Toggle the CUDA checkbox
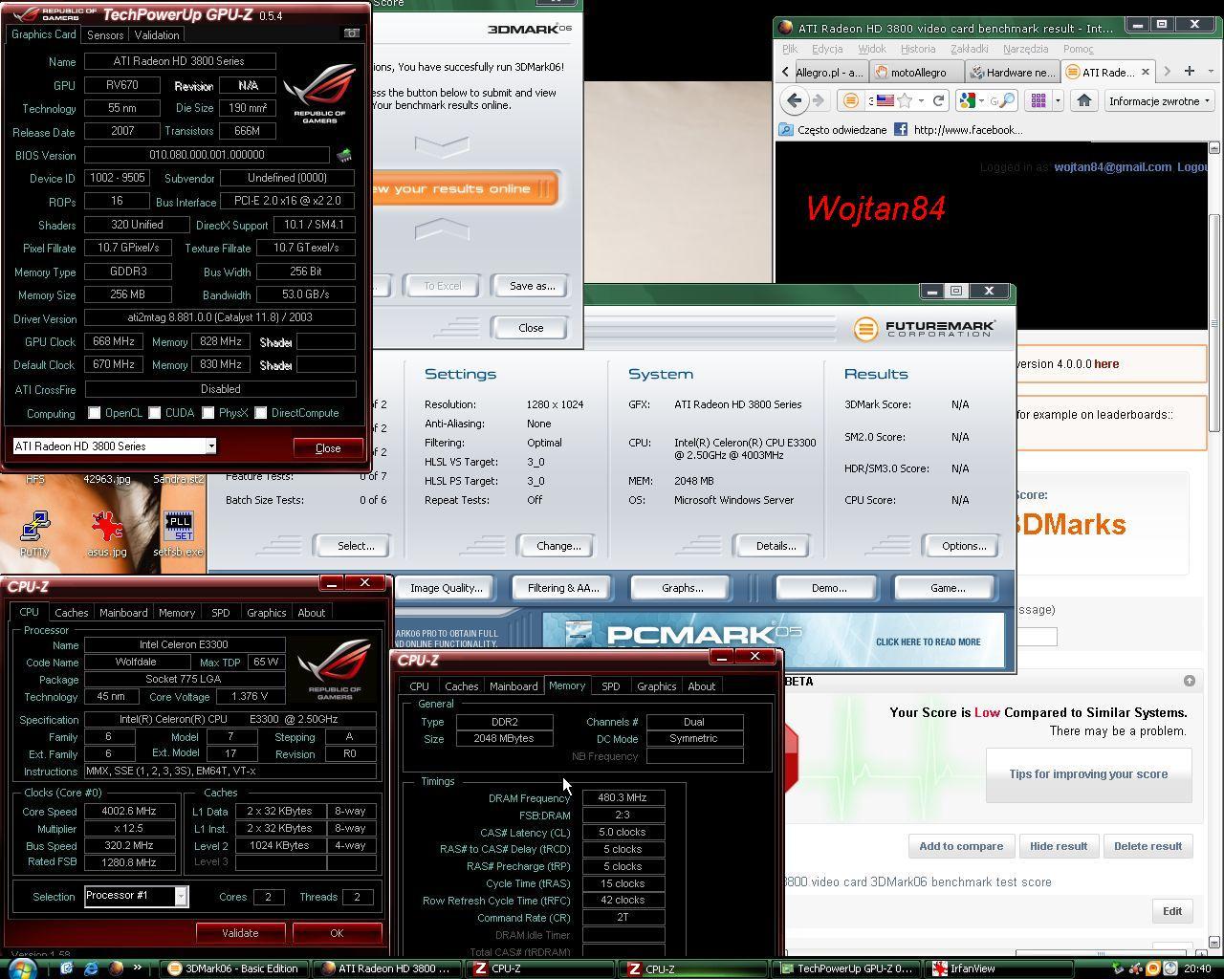Screen dimensions: 1224x979 154,413
